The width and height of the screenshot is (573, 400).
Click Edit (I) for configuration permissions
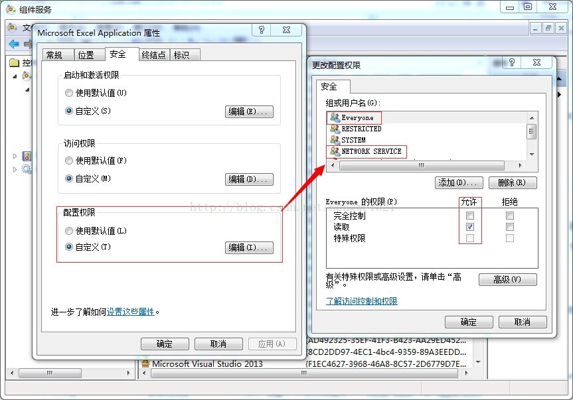(x=249, y=247)
